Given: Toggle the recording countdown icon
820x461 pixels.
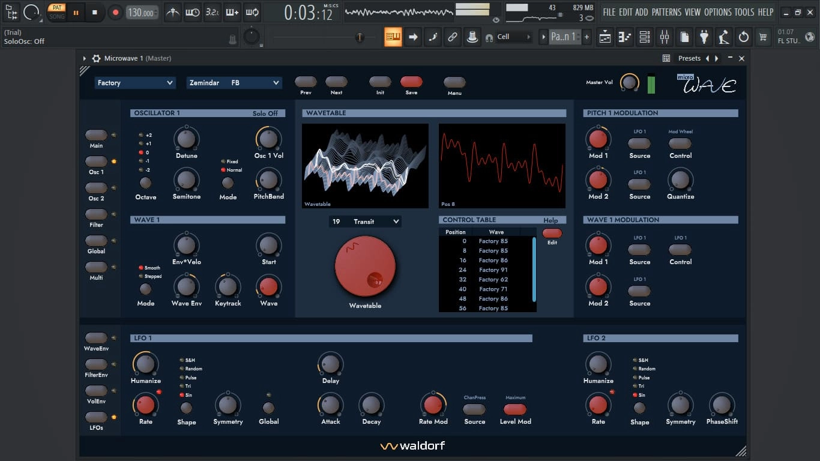Looking at the screenshot, I should click(212, 12).
